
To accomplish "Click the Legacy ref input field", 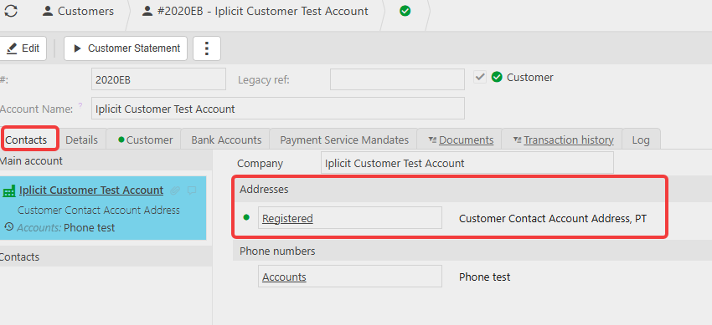I will (x=397, y=79).
